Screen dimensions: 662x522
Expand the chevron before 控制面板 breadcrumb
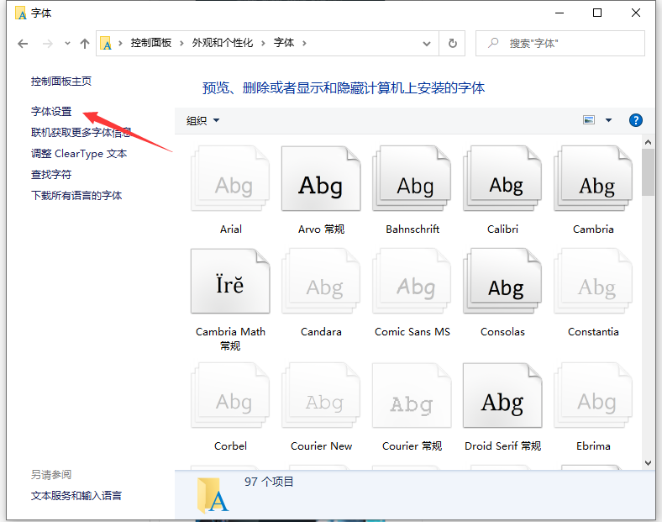[x=120, y=43]
